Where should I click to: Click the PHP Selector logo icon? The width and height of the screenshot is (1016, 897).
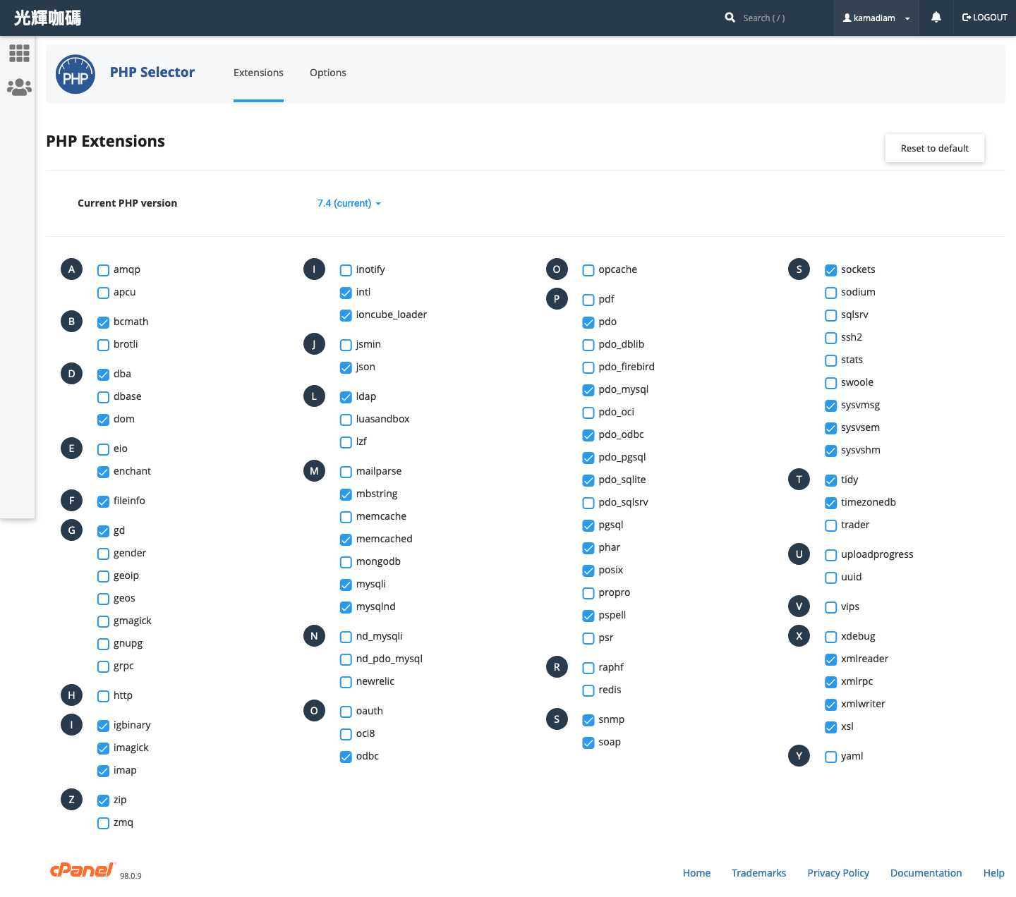coord(75,74)
